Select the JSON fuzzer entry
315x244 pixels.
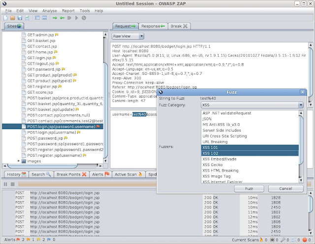click(250, 119)
